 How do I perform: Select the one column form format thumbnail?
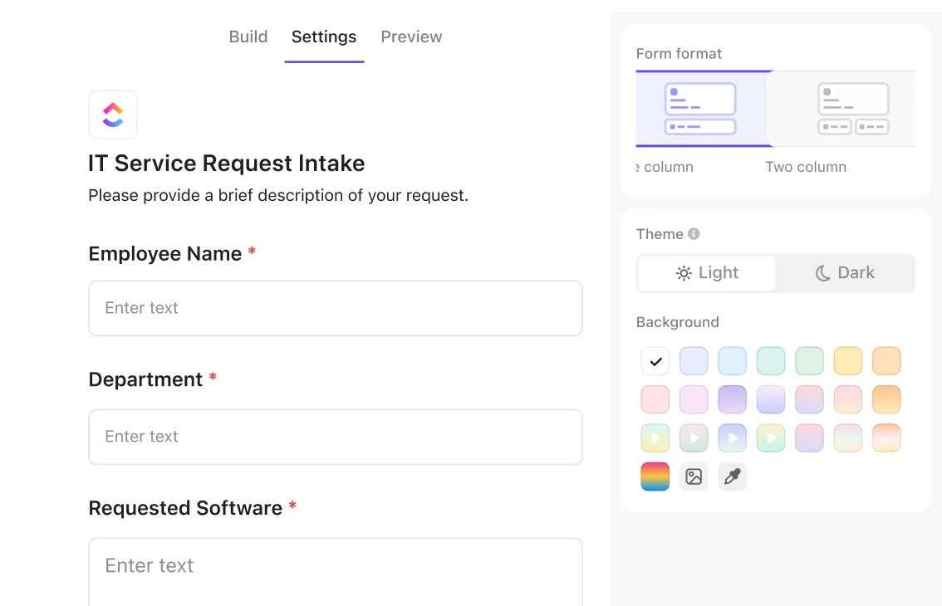click(x=700, y=109)
